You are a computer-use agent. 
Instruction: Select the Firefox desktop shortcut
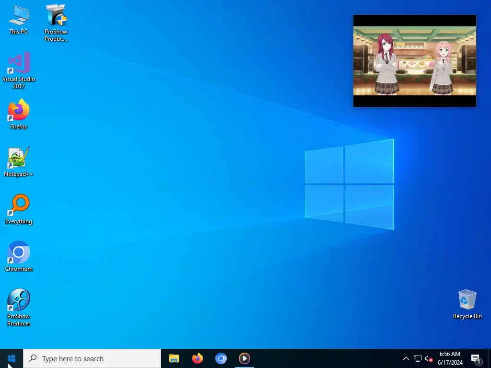pyautogui.click(x=19, y=114)
